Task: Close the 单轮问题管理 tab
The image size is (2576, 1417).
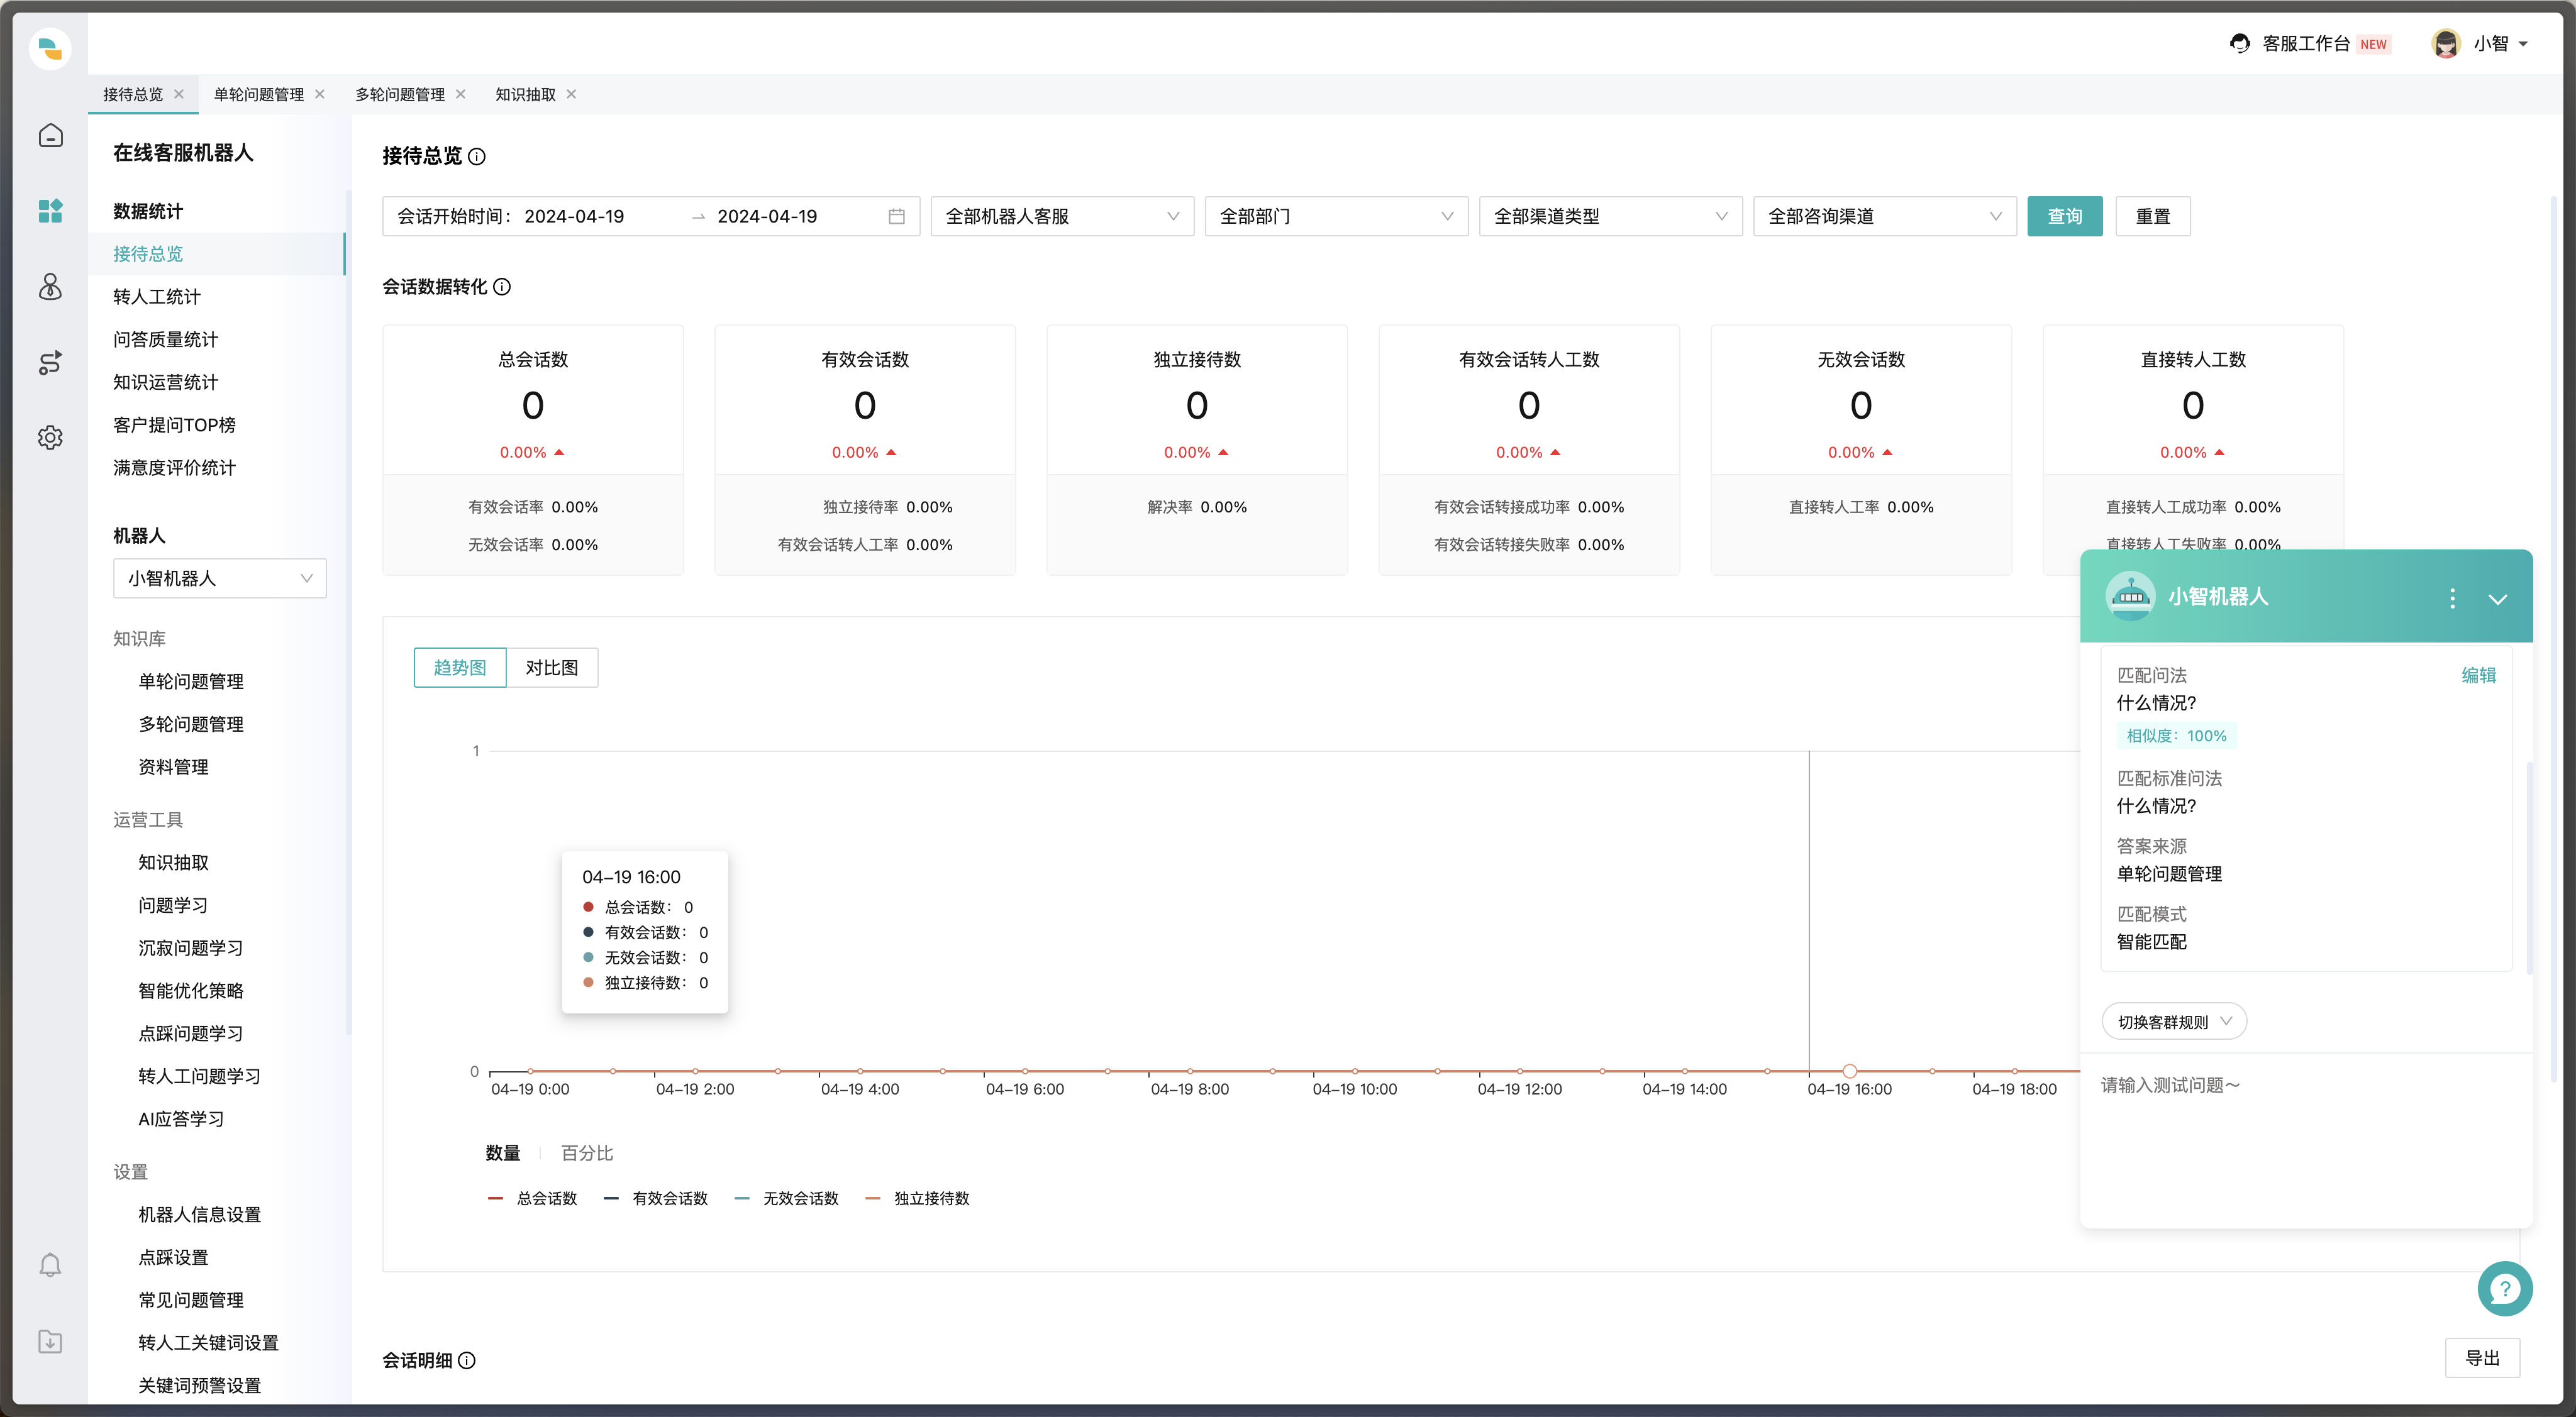Action: 320,94
